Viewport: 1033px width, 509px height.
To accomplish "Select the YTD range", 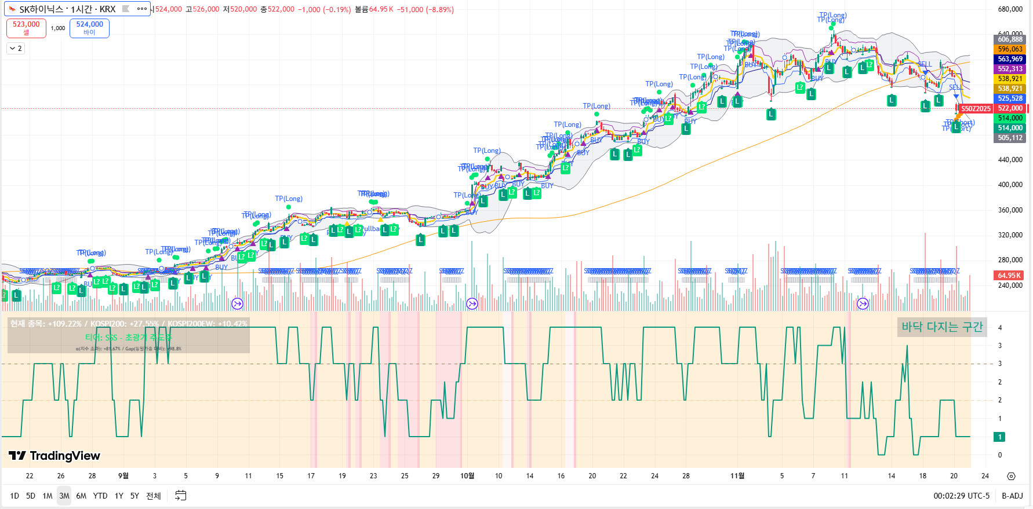I will [x=100, y=496].
